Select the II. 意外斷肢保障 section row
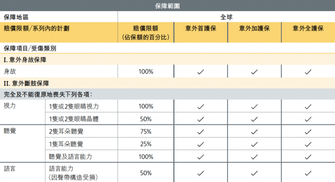 (x=167, y=83)
